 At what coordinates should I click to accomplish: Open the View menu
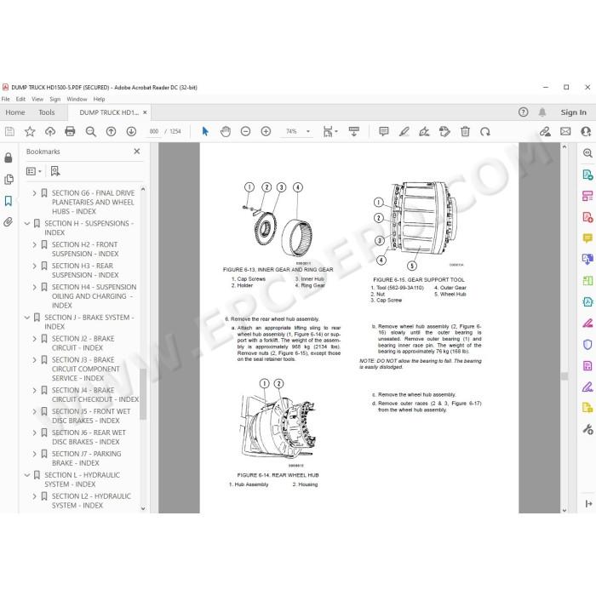coord(37,100)
